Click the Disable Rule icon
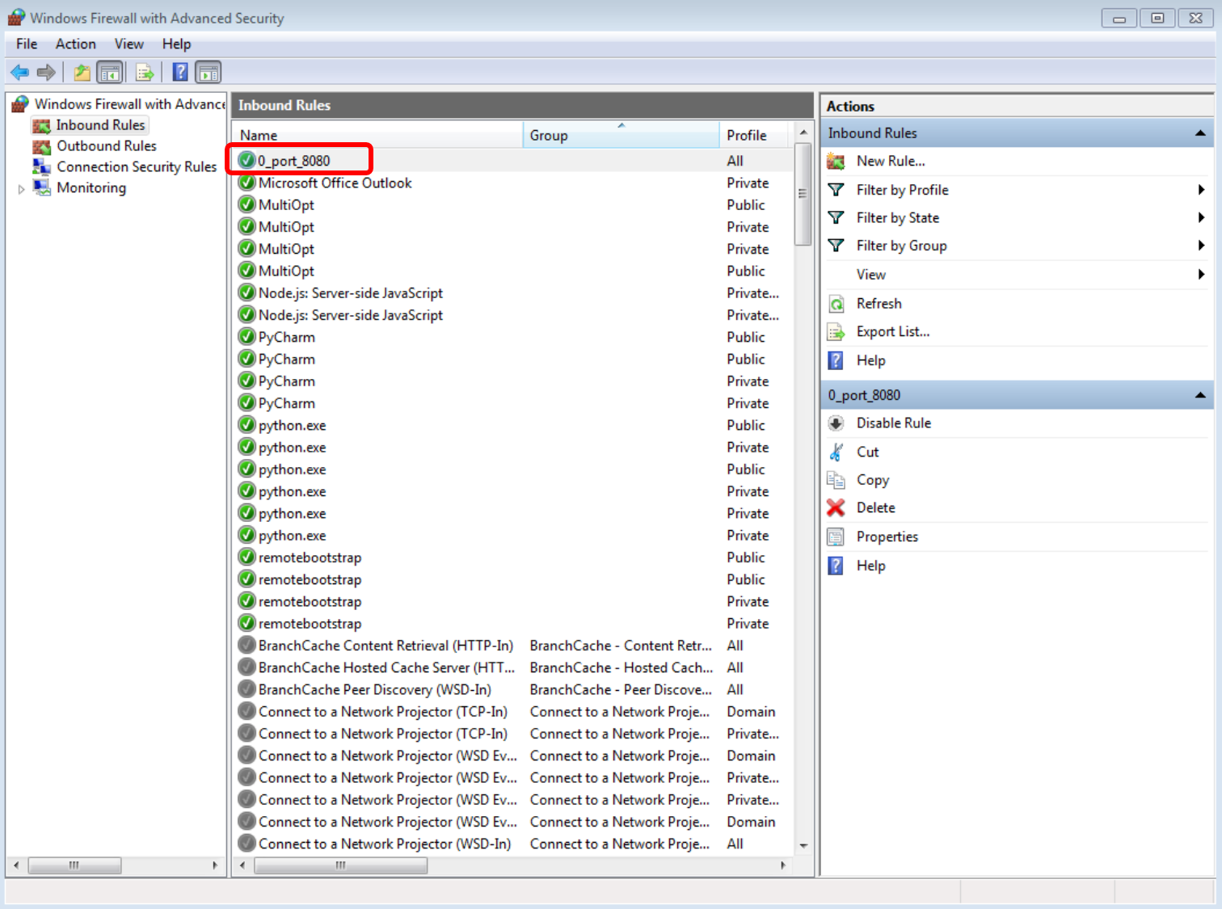Image resolution: width=1222 pixels, height=909 pixels. tap(836, 423)
